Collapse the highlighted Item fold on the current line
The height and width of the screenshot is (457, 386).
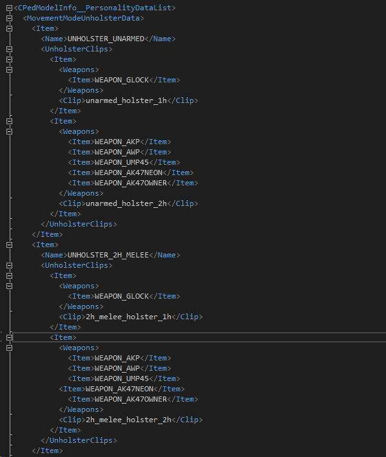pos(9,337)
